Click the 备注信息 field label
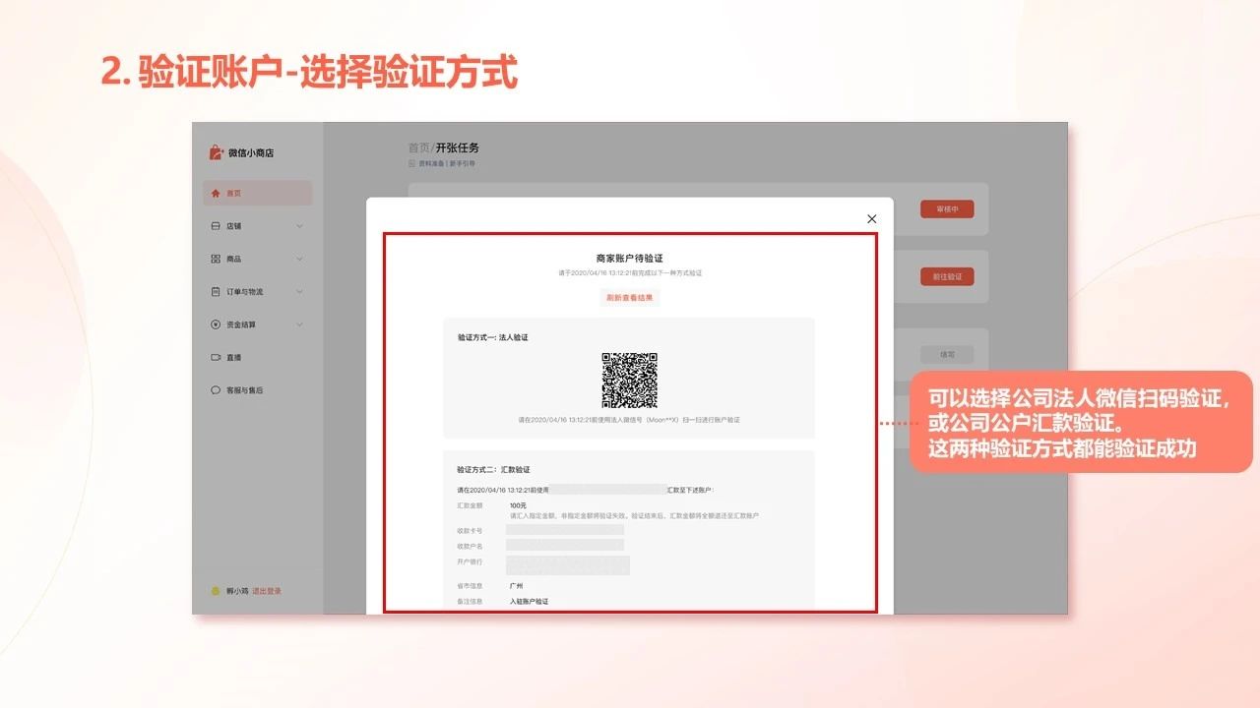 click(470, 601)
